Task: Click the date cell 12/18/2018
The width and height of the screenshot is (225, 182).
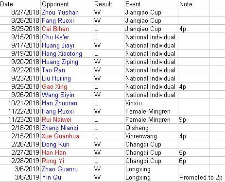Action: click(20, 128)
